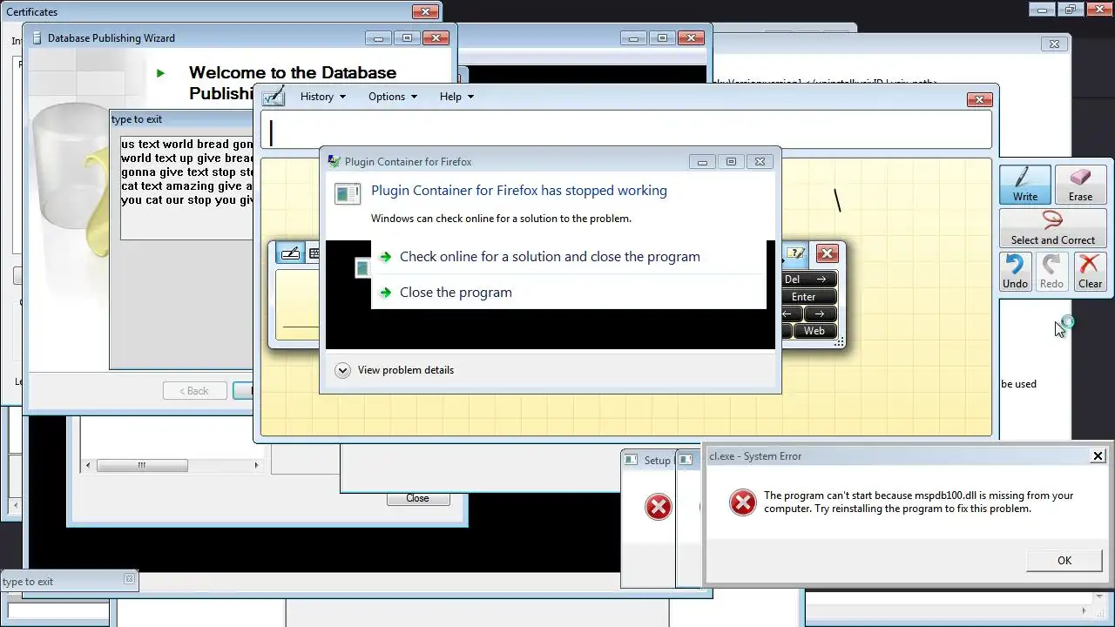Open the Input Panel help icon
Screen dimensions: 1115x627
[x=795, y=253]
